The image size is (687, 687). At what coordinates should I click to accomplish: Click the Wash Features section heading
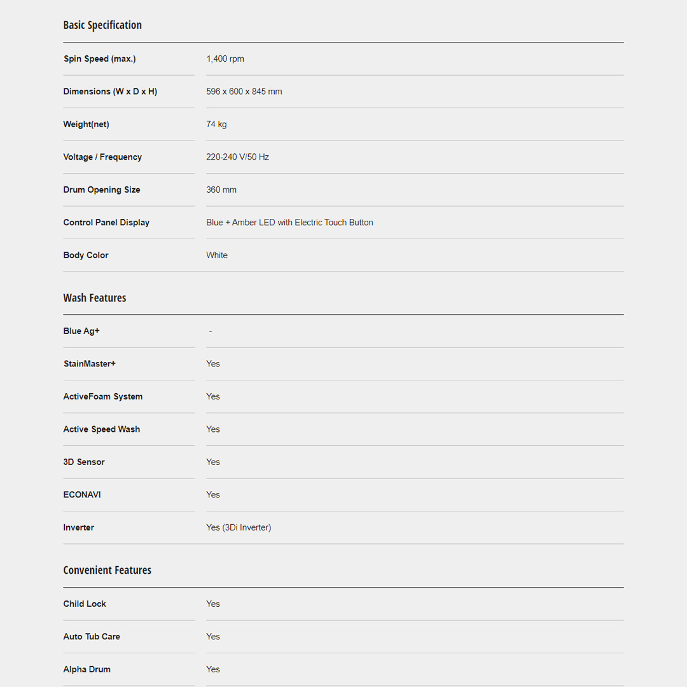click(x=95, y=298)
